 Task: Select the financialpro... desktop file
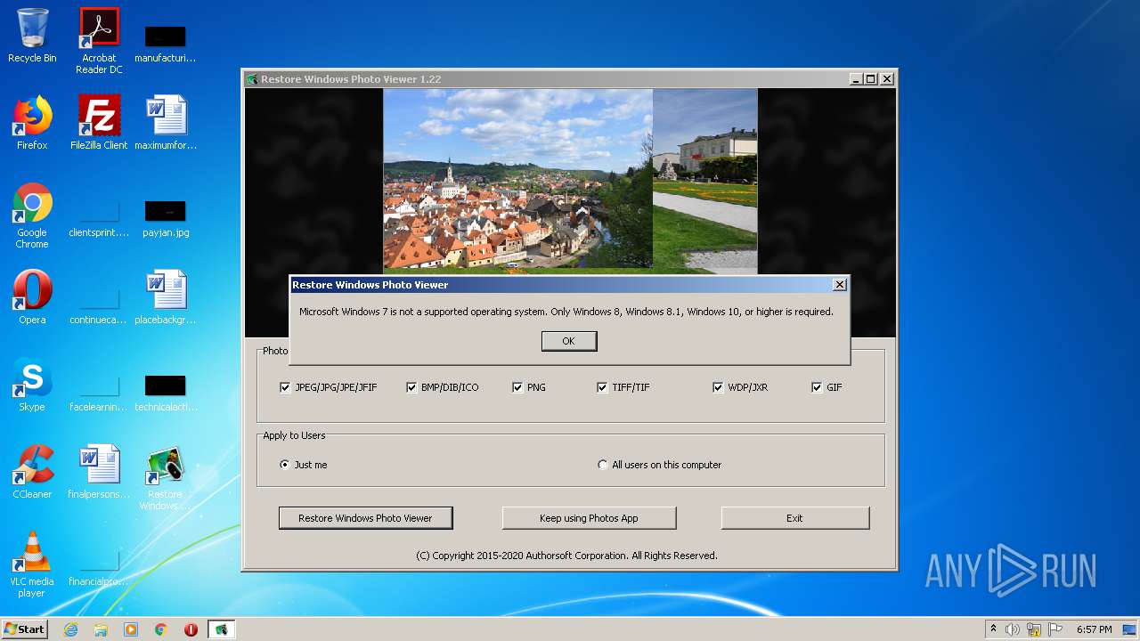tap(99, 569)
